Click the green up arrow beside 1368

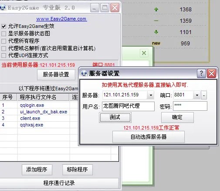[x=156, y=10]
